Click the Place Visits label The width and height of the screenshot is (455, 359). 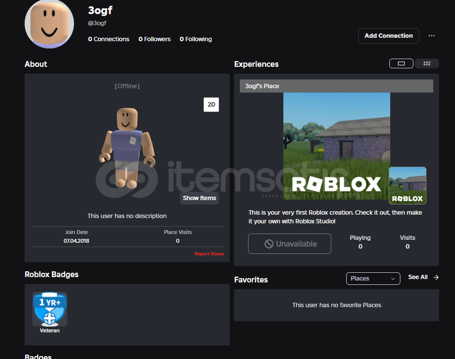tap(177, 232)
